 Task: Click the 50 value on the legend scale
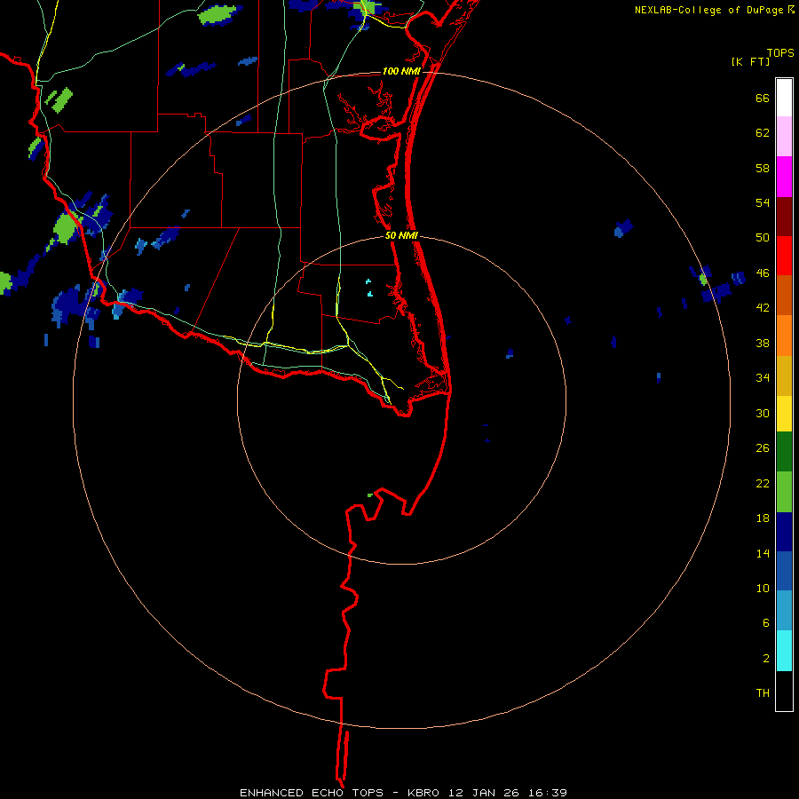763,238
